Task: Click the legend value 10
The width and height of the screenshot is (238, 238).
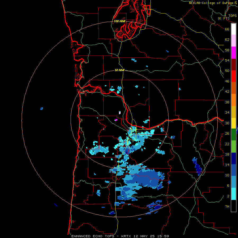Action: click(x=227, y=175)
